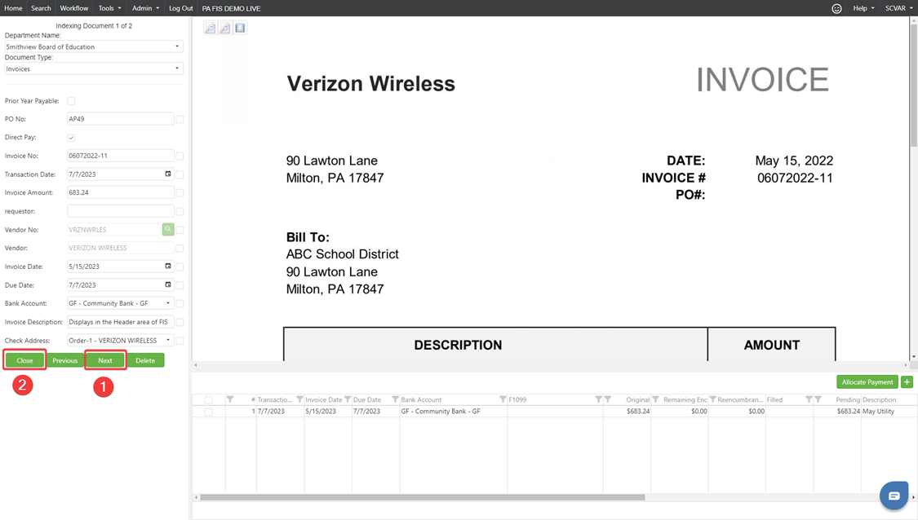Viewport: 918px width, 520px height.
Task: Filter the Bank Account column
Action: [503, 399]
